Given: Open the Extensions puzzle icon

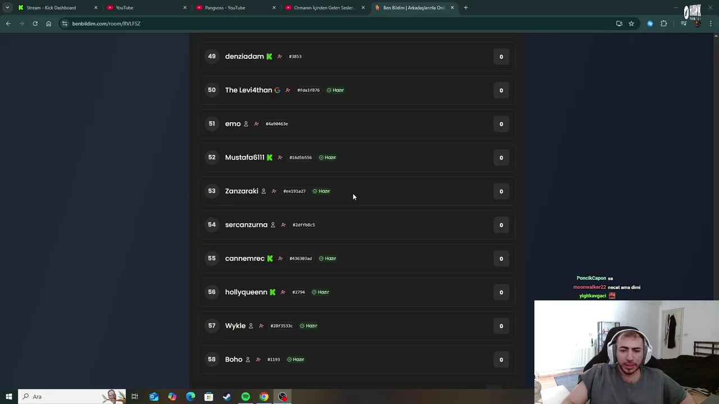Looking at the screenshot, I should (663, 24).
